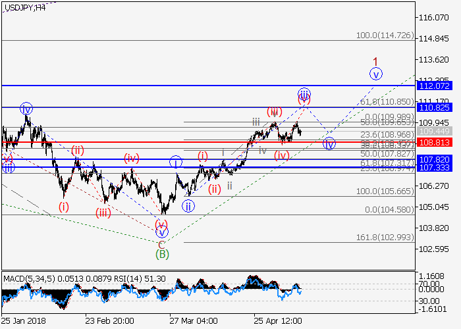Screen dimensions: 461x329
Task: Click the USDJPY,H4 chart title
Action: click(x=24, y=7)
